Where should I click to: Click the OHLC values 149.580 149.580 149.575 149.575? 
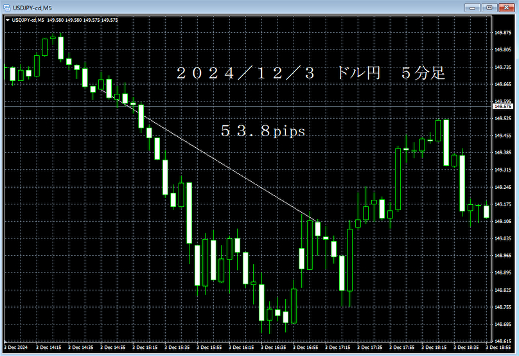tap(82, 20)
